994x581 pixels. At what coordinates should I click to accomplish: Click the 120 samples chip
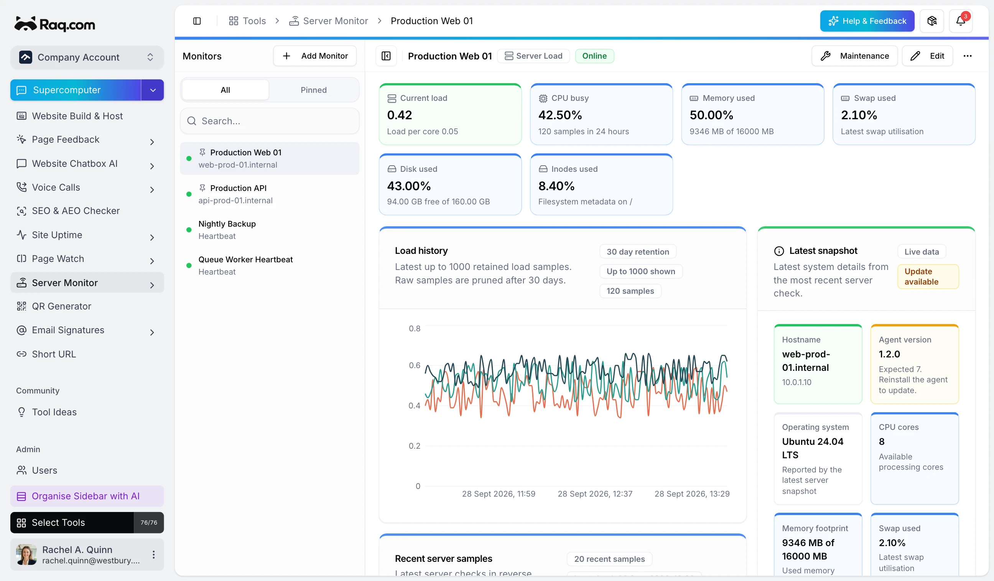(630, 291)
